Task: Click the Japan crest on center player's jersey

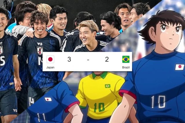Action: [40, 51]
